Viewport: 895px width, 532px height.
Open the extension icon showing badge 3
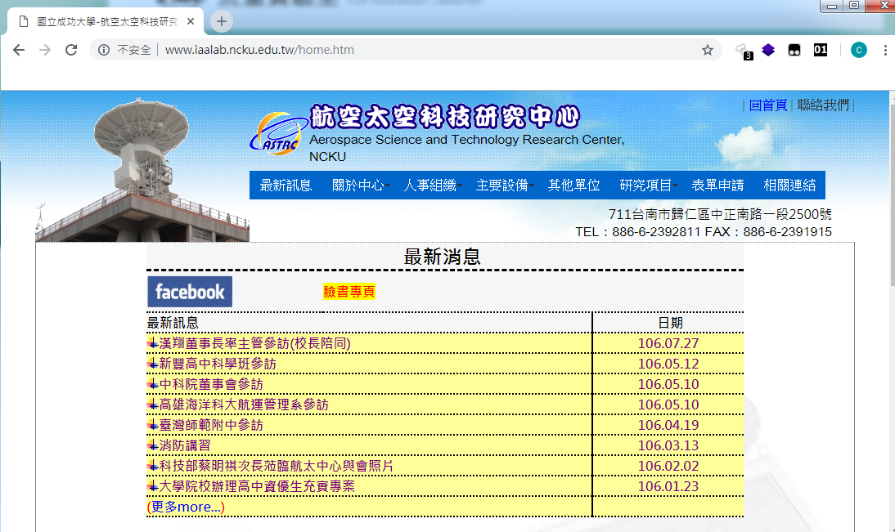[x=743, y=51]
